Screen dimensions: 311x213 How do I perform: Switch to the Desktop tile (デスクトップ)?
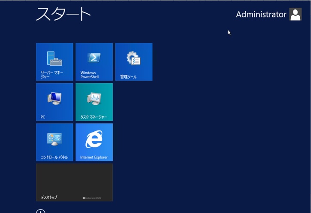click(x=74, y=183)
